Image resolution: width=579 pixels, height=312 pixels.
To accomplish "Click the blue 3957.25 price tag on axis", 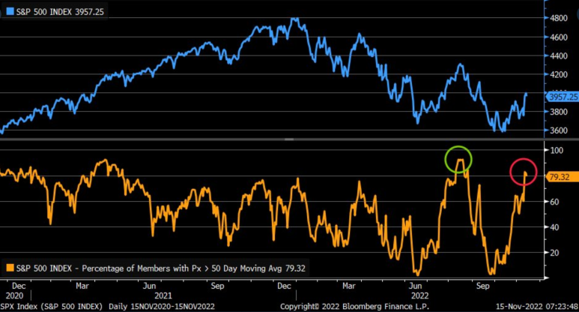I will click(563, 97).
